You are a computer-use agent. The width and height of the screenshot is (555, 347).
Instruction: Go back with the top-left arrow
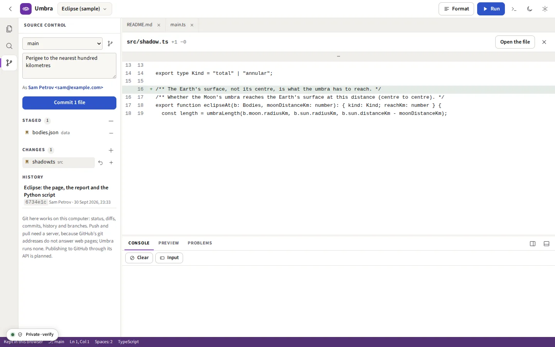pos(10,9)
